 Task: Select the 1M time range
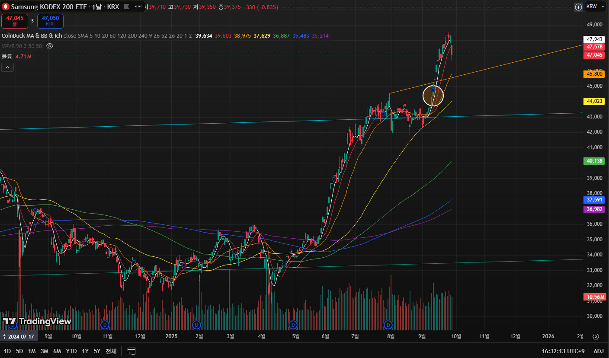[x=32, y=351]
